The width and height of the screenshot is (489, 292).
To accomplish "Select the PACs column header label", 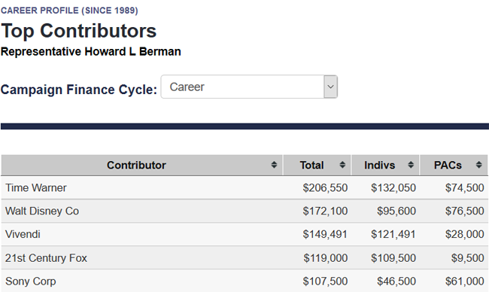I will pyautogui.click(x=448, y=165).
